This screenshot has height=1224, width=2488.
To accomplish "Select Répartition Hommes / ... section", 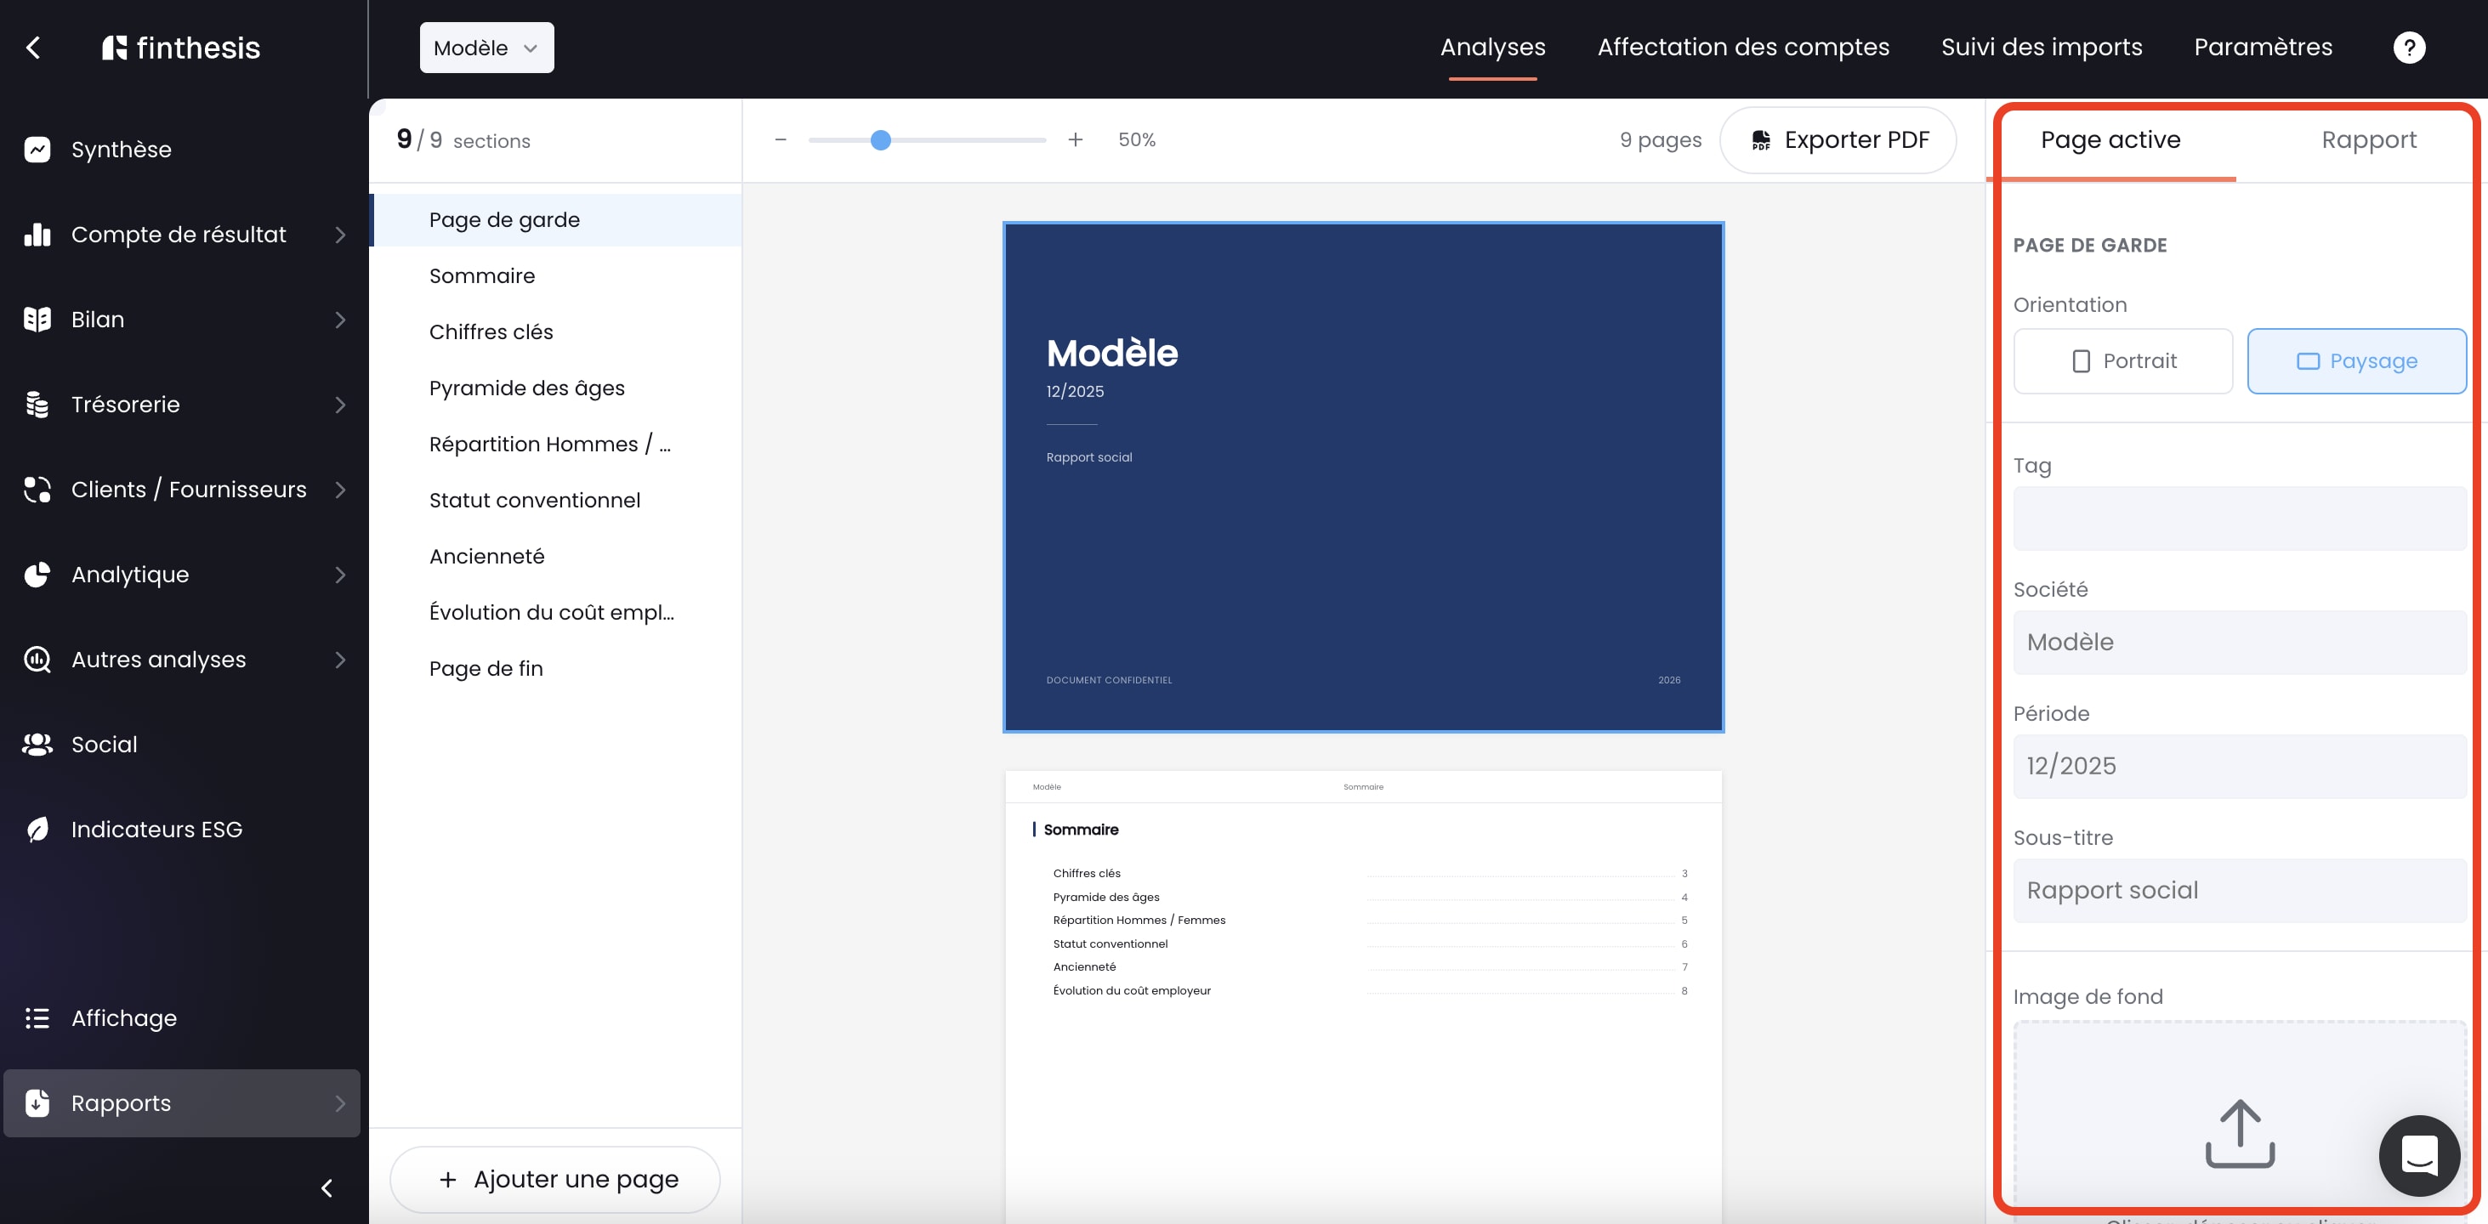I will tap(556, 444).
